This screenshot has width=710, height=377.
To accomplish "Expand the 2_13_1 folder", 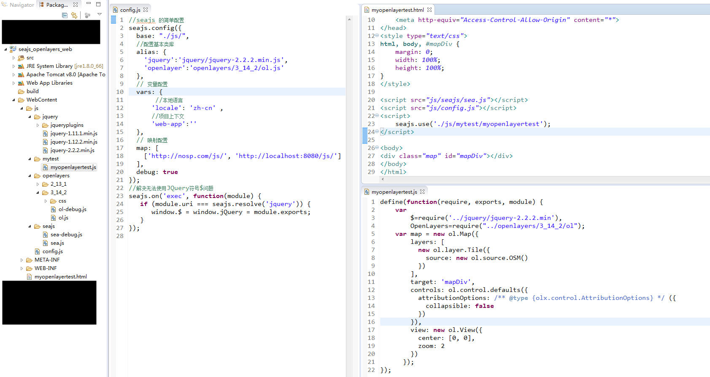I will pyautogui.click(x=38, y=184).
